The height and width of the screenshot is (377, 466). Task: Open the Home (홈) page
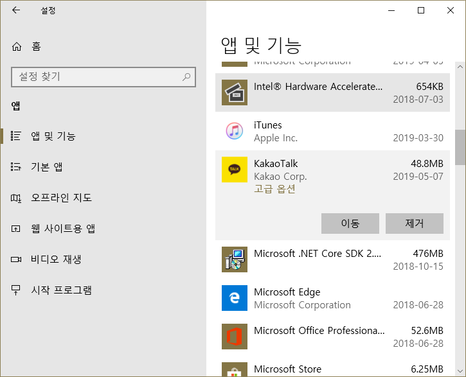pos(26,46)
